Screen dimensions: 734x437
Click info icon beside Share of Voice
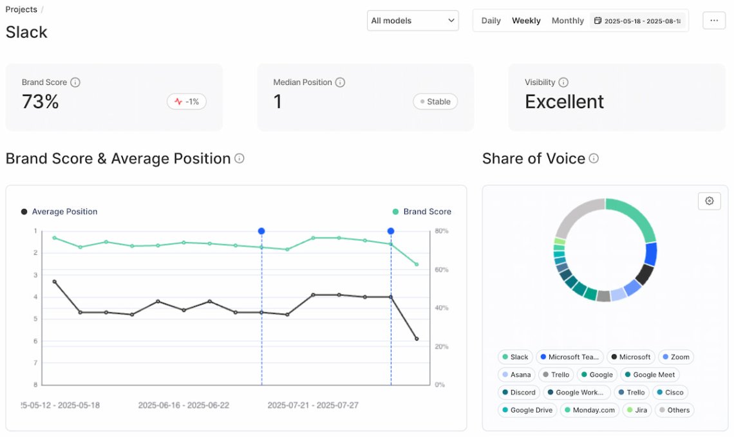coord(594,158)
